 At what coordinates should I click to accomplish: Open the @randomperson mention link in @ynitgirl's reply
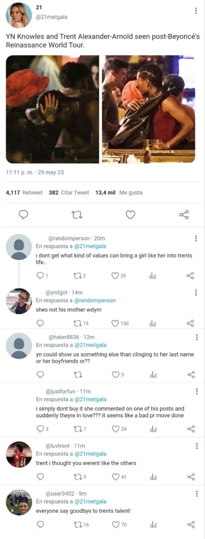[95, 300]
